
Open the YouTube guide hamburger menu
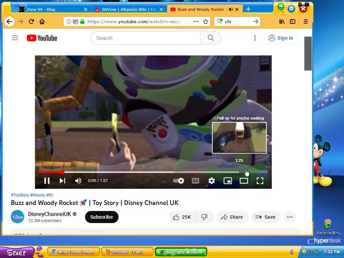(15, 38)
